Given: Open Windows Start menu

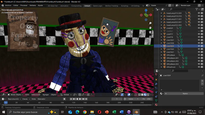Looking at the screenshot, I should [x=4, y=112].
